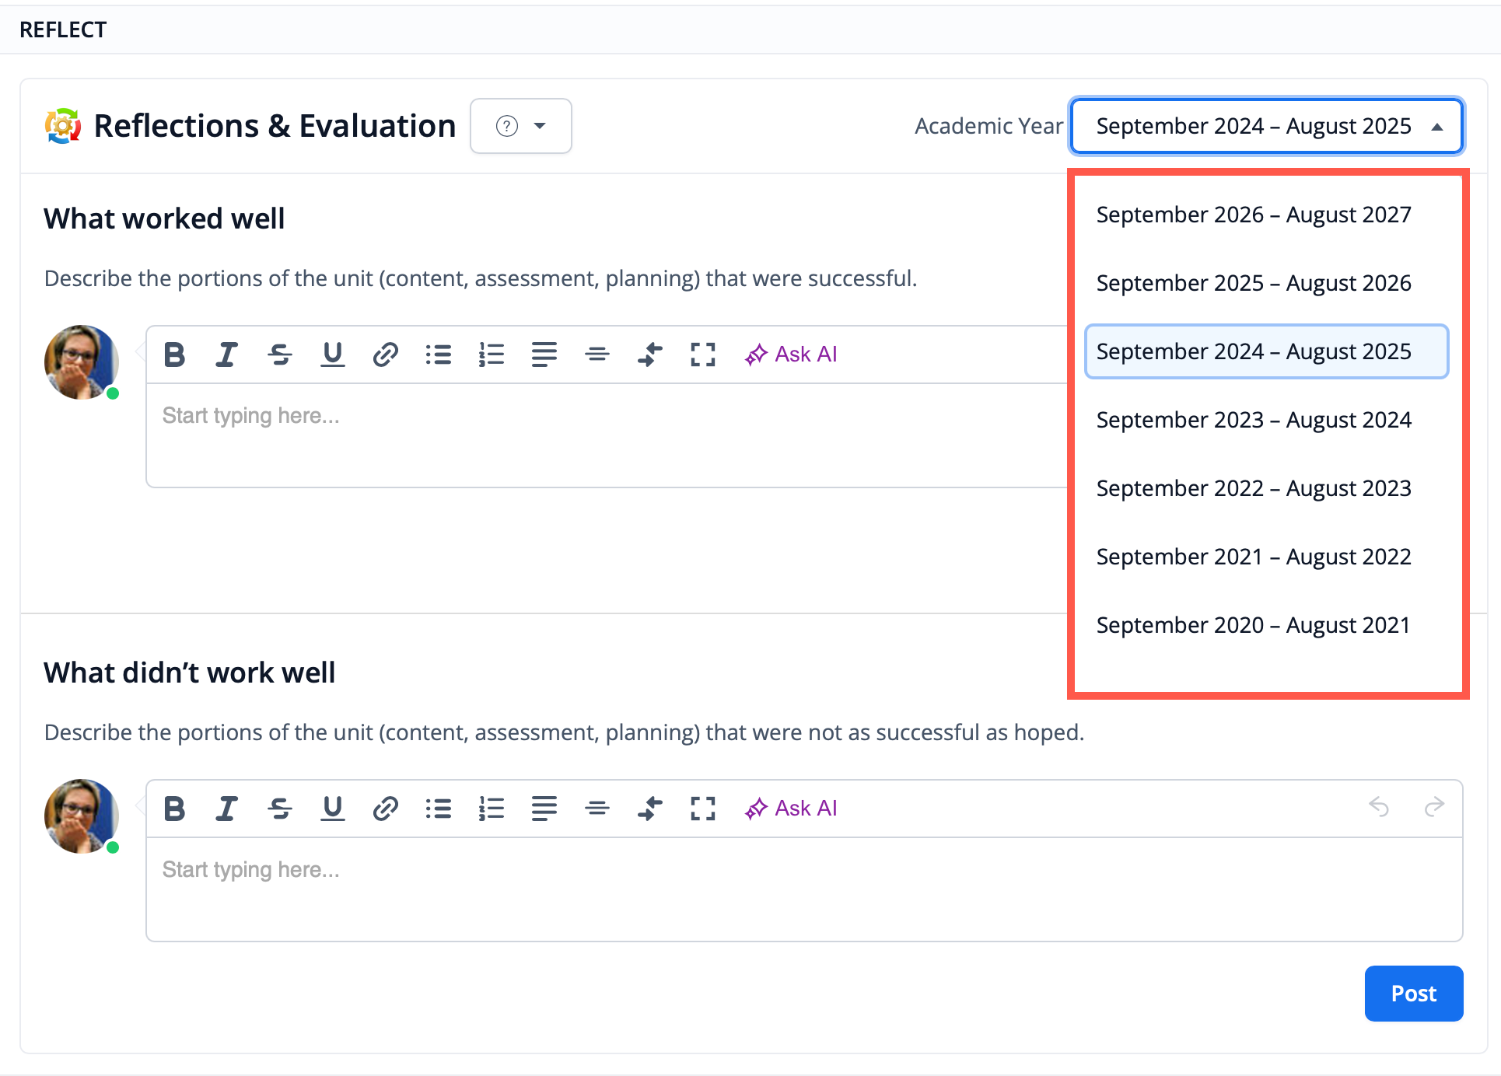Add bulleted list in the What didn't work well editor

click(439, 809)
